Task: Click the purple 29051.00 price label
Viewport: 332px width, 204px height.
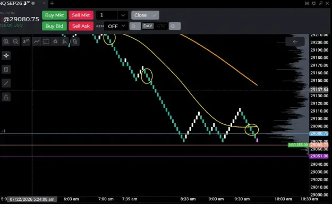Action: (319, 156)
